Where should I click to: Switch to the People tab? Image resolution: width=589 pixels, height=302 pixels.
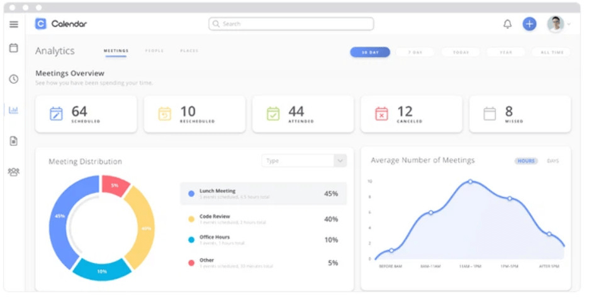pyautogui.click(x=154, y=51)
